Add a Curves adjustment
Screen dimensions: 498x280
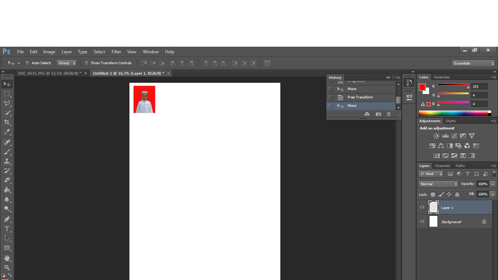[x=454, y=136]
